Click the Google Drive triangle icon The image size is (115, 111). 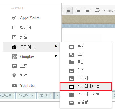[14, 47]
